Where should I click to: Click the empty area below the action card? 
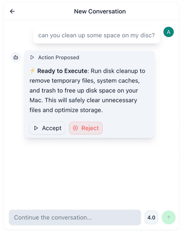coord(91,172)
